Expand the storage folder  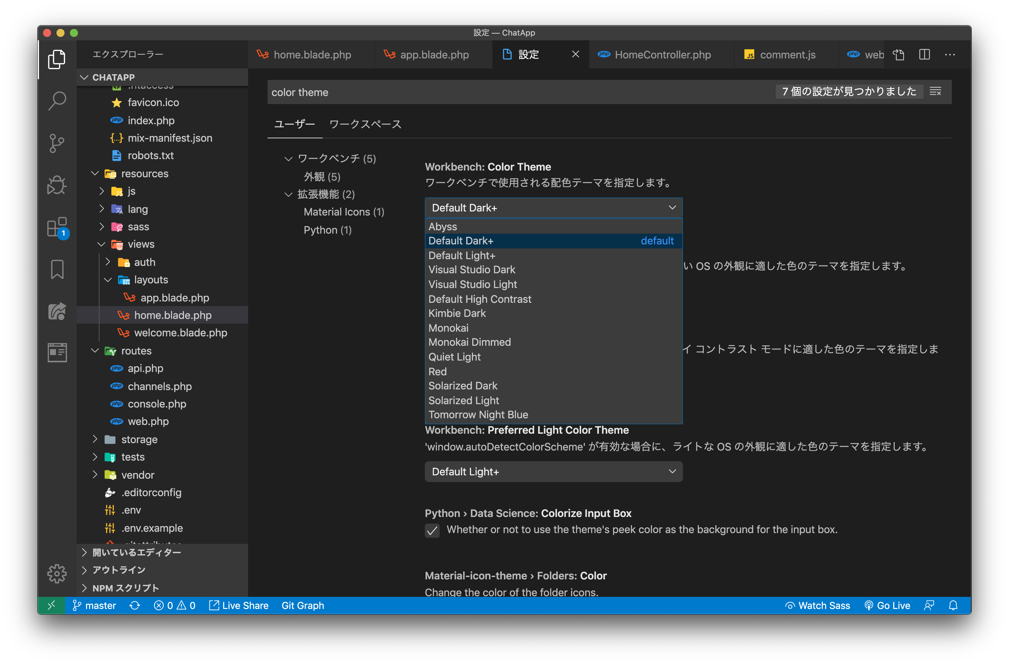pos(95,439)
